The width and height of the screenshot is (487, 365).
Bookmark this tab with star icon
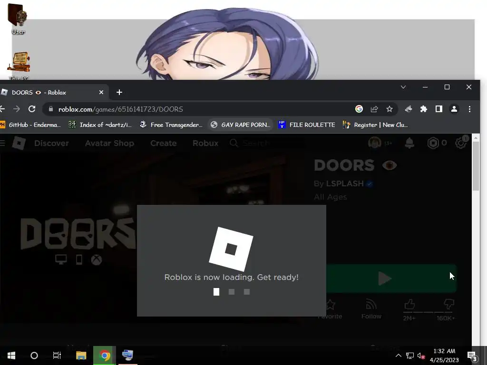(x=390, y=109)
